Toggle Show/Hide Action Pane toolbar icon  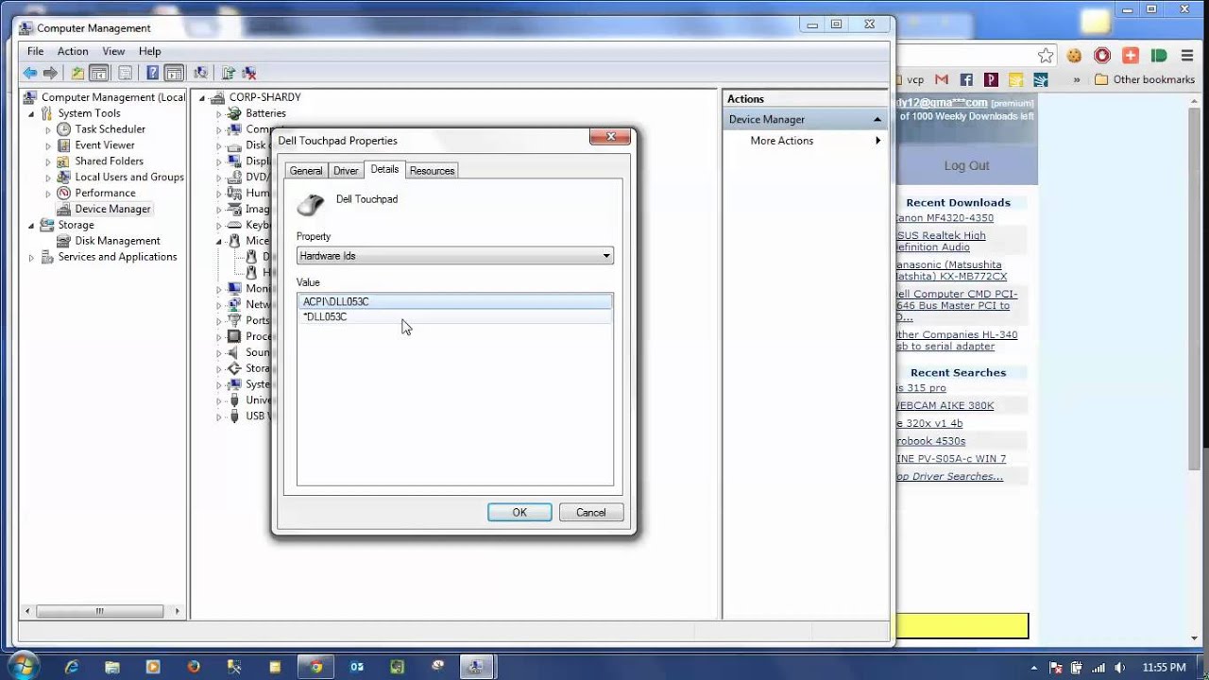coord(174,73)
